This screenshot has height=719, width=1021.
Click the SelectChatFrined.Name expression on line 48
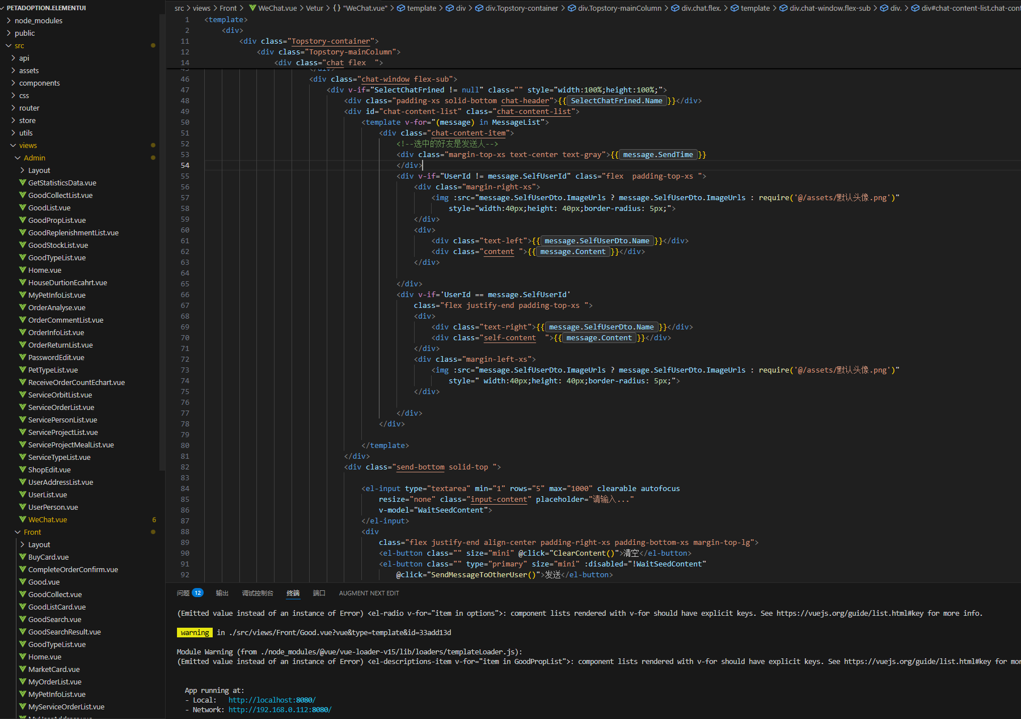click(617, 100)
